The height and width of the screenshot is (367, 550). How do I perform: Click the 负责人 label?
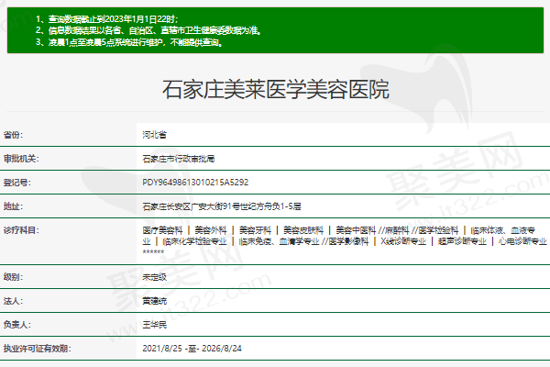16,325
